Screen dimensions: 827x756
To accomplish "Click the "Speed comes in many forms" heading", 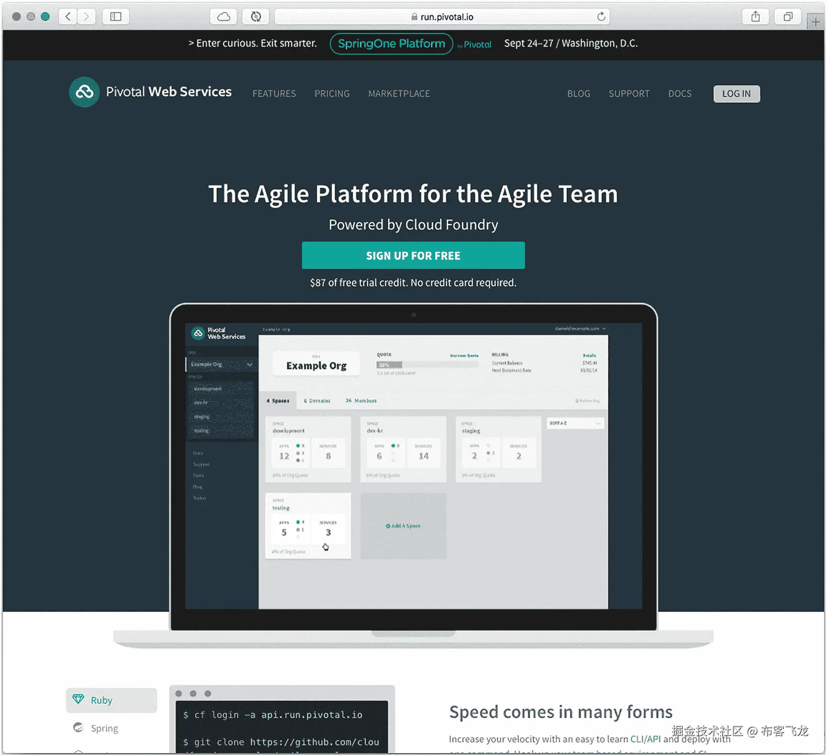I will click(560, 712).
